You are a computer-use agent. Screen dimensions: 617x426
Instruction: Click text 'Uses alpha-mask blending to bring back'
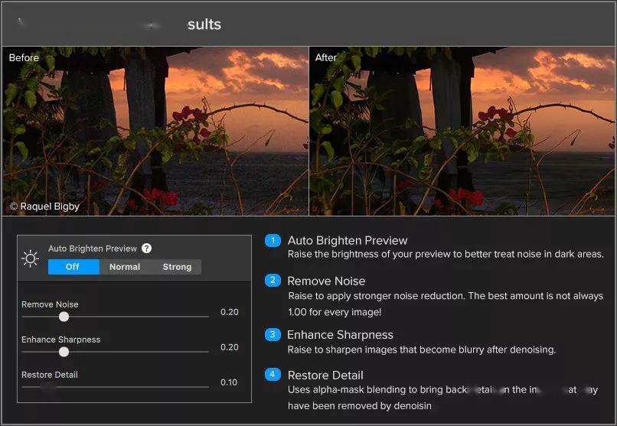(x=377, y=390)
